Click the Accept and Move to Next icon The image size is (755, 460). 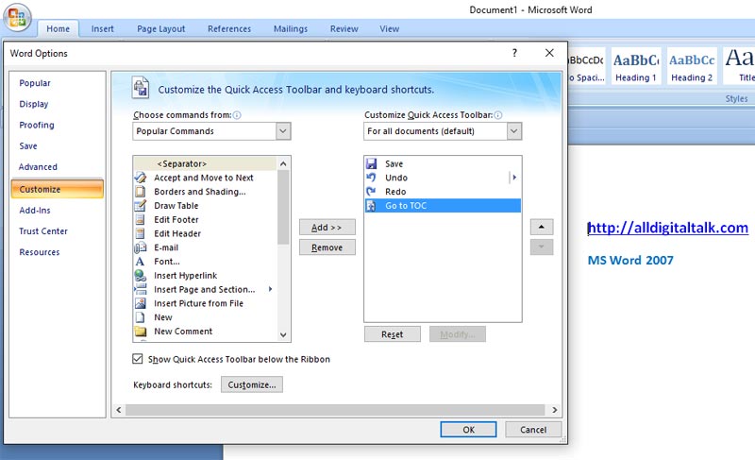pyautogui.click(x=140, y=178)
